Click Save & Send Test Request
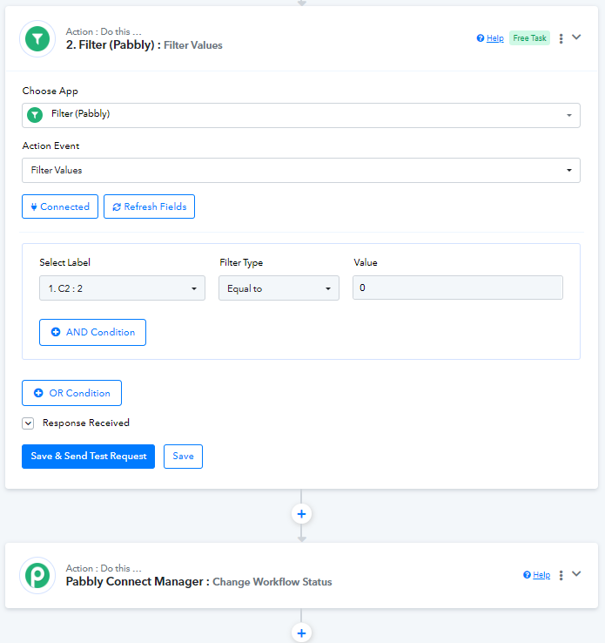The width and height of the screenshot is (605, 643). (x=89, y=457)
